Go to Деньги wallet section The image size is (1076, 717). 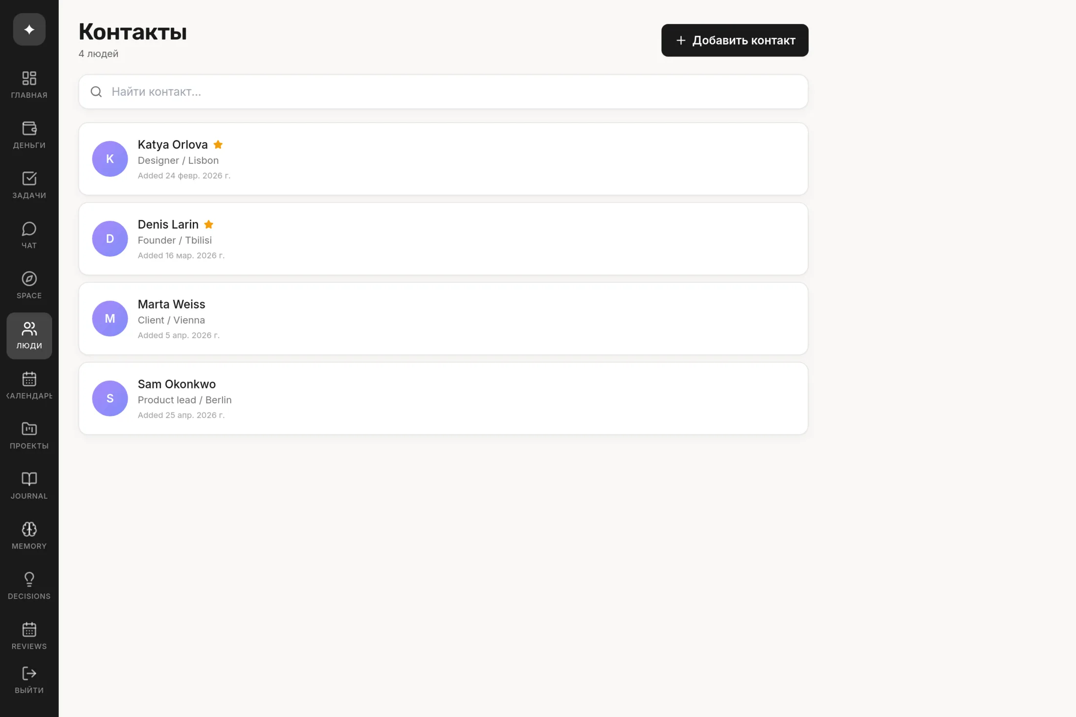click(29, 129)
